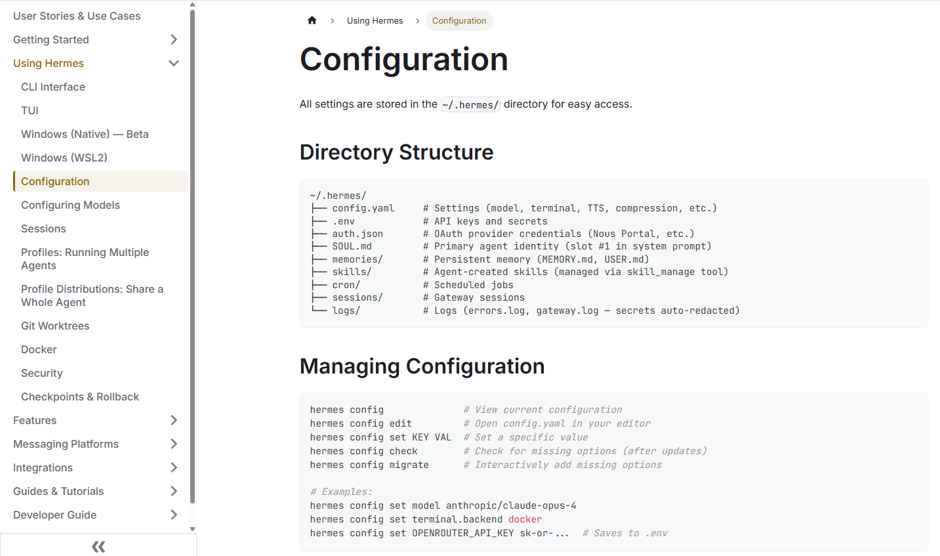
Task: Open the Features sidebar category
Action: click(x=35, y=420)
